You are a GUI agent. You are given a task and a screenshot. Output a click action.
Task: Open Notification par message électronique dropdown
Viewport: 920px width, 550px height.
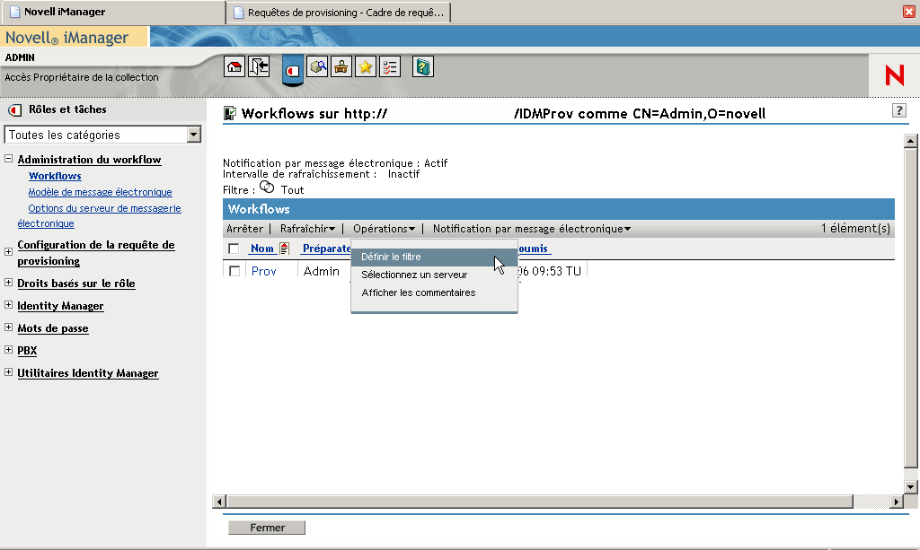(532, 229)
